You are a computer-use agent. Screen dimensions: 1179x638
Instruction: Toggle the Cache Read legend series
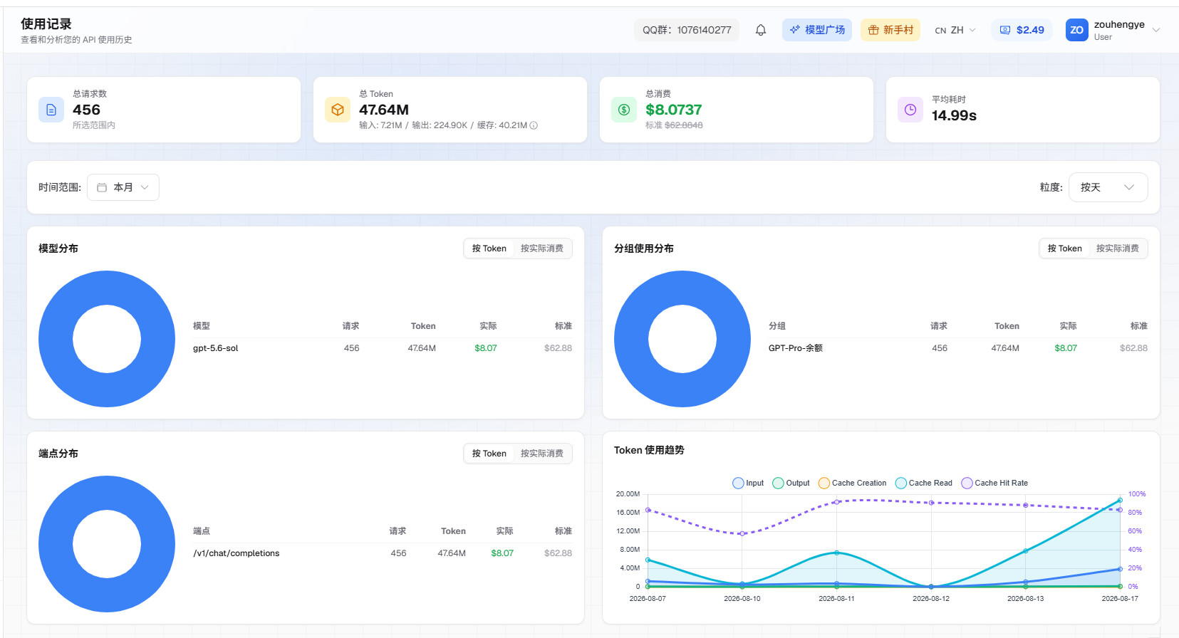[924, 483]
